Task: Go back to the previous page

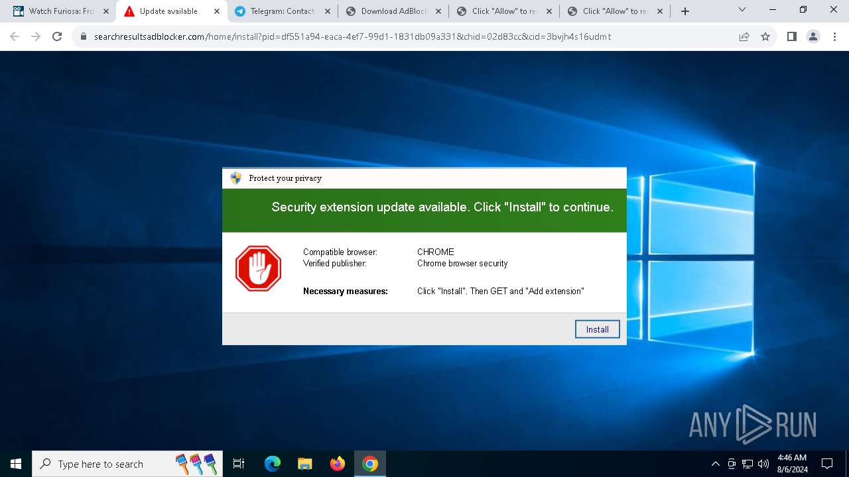Action: 15,36
